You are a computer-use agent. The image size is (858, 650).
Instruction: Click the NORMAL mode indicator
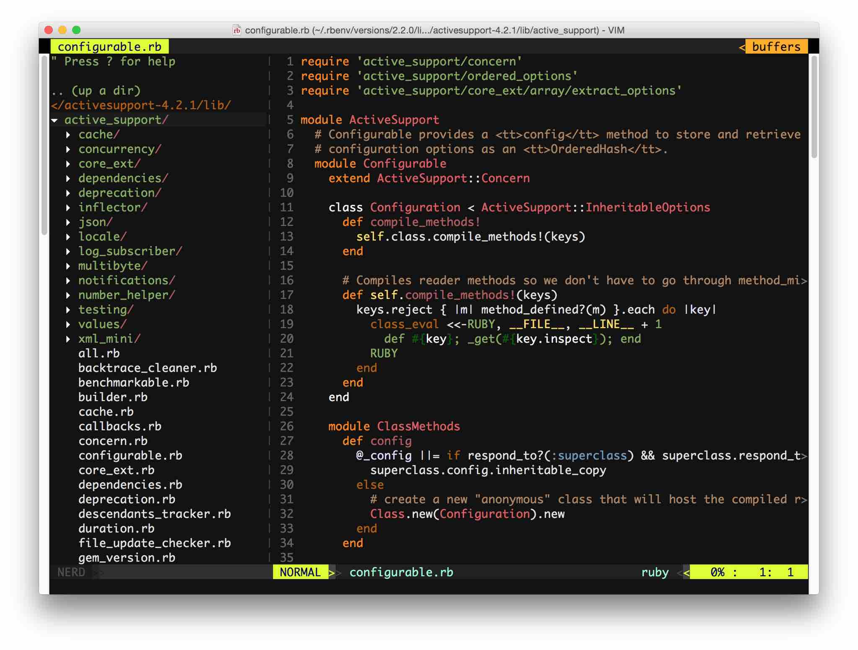coord(300,572)
